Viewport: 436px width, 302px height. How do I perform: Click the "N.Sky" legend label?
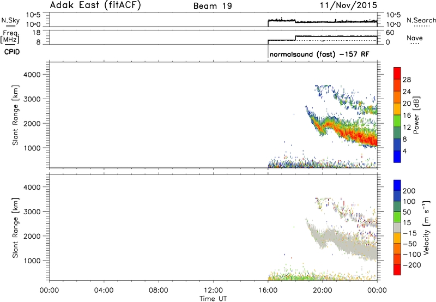click(x=10, y=20)
